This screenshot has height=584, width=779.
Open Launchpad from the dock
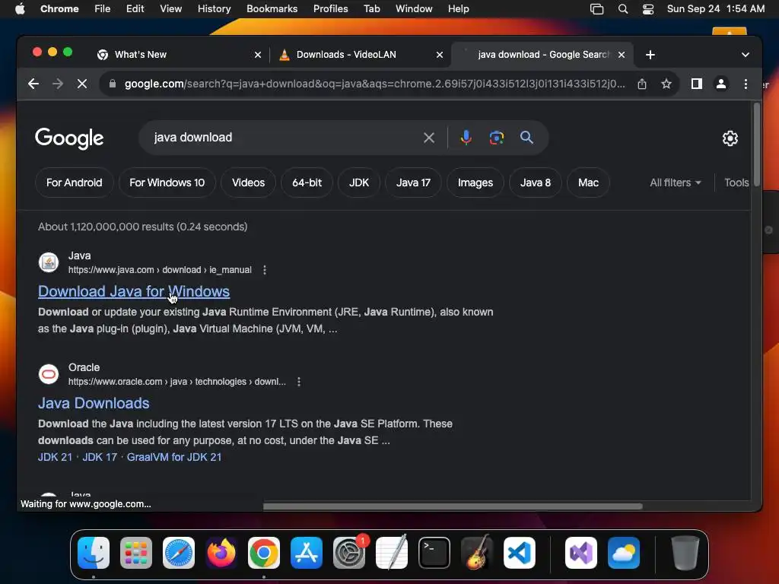[x=136, y=553]
